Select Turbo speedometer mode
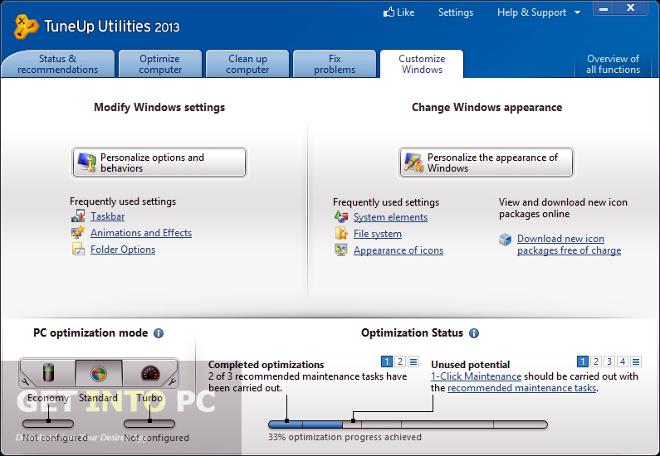The height and width of the screenshot is (456, 660). pos(150,373)
